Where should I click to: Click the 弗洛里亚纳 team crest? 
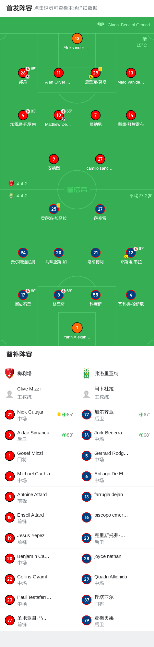click(86, 373)
